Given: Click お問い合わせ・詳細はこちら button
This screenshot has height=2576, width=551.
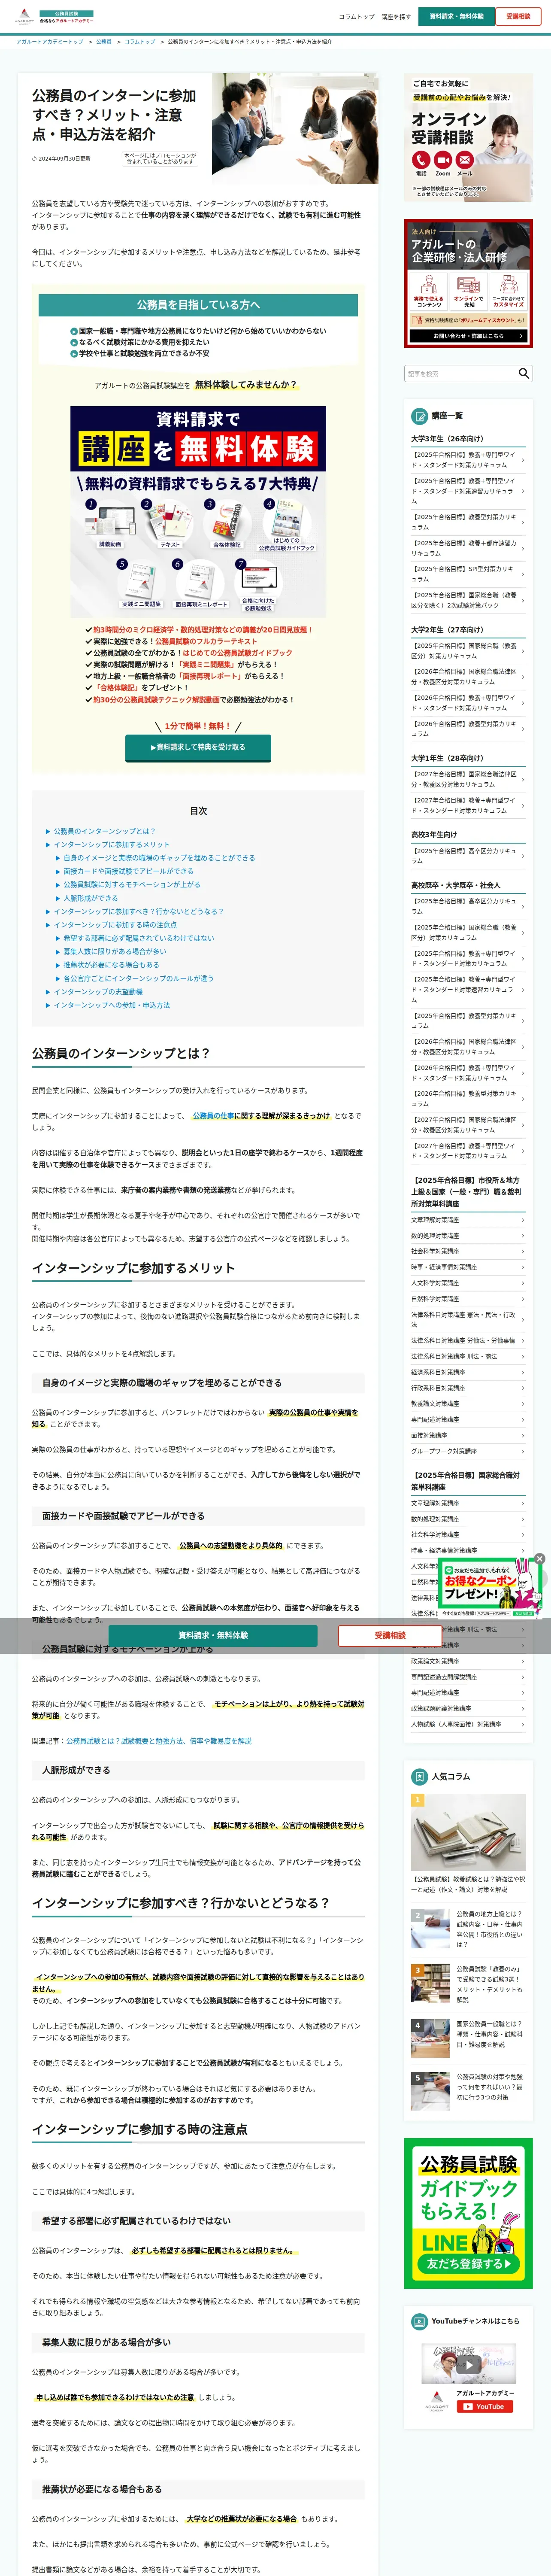Looking at the screenshot, I should click(468, 336).
